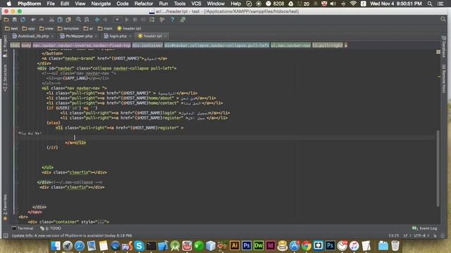The height and width of the screenshot is (253, 451).
Task: Open the run configuration dropdown
Action: click(117, 20)
